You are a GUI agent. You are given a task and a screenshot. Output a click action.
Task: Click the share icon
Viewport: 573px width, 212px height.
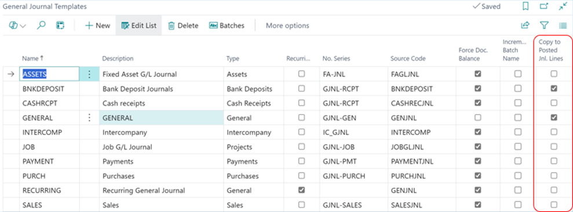click(x=525, y=25)
